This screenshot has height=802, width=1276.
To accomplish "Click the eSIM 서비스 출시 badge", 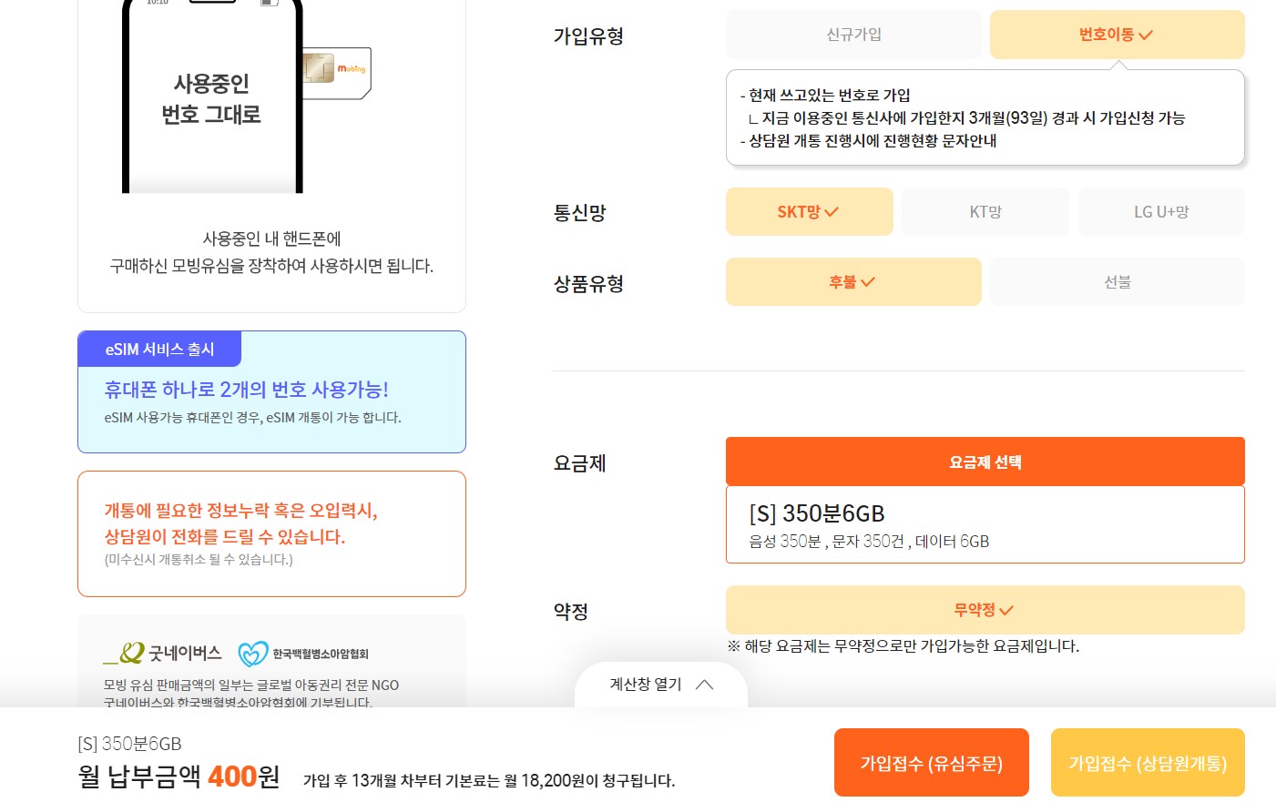I will (159, 349).
